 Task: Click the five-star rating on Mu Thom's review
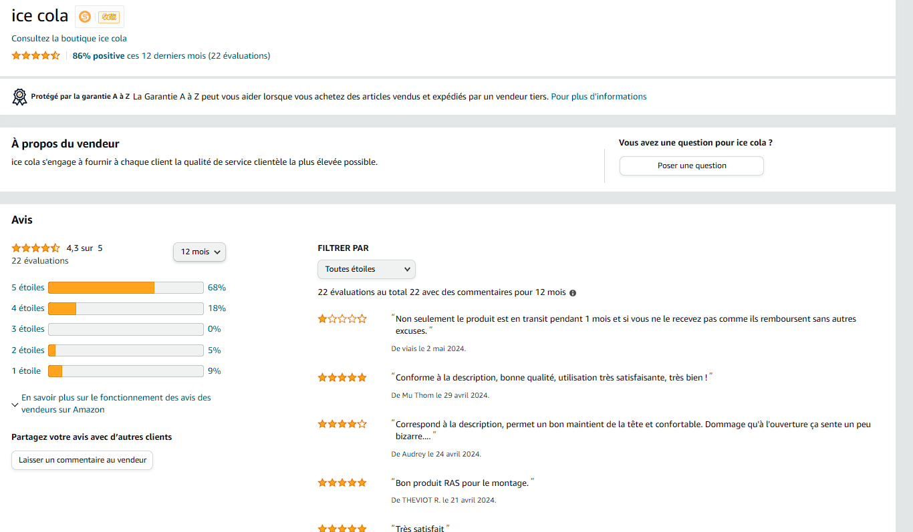click(342, 378)
